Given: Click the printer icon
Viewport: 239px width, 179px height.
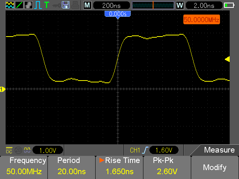Looking at the screenshot, I should [x=75, y=5].
